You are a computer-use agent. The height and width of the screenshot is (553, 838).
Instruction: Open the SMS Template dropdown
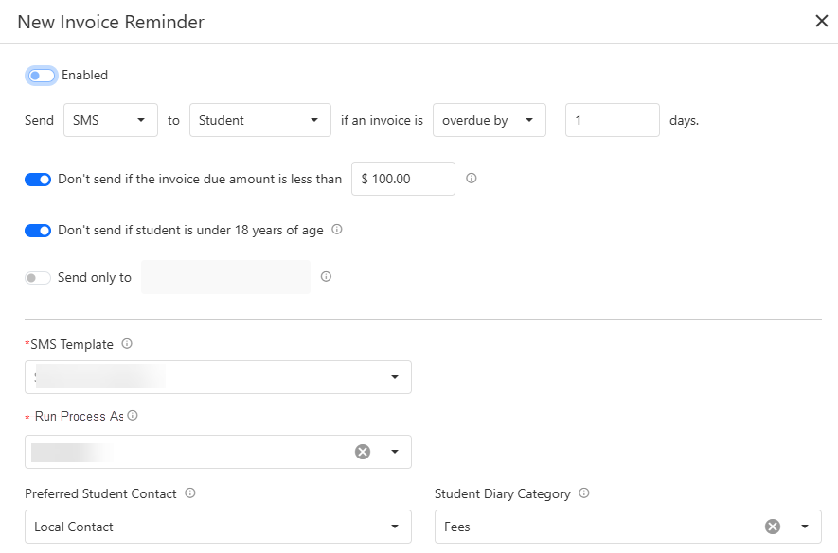pos(218,377)
